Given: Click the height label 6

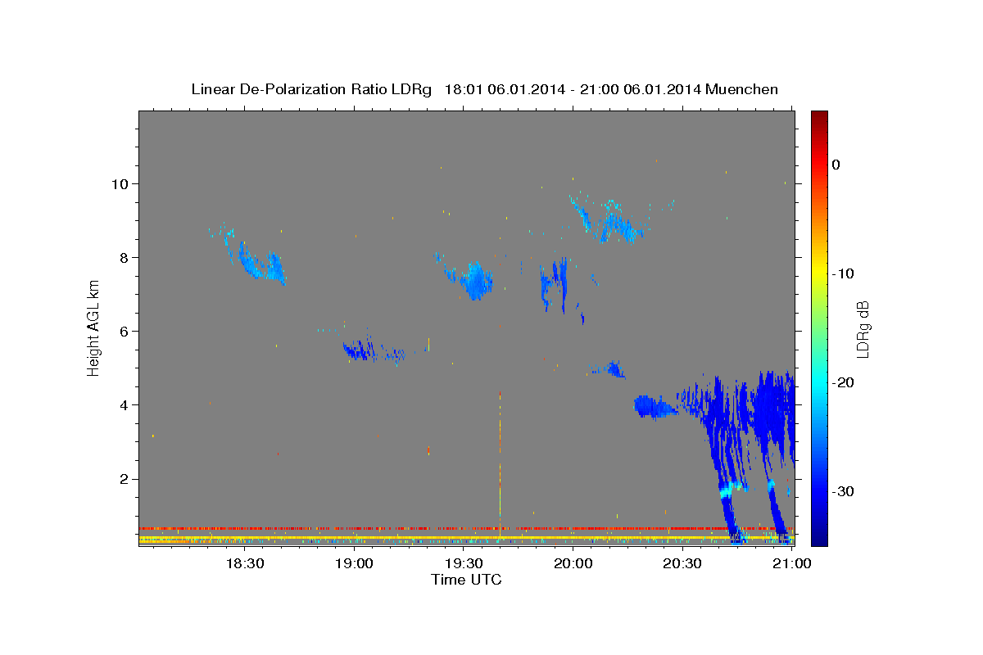Looking at the screenshot, I should coord(125,332).
